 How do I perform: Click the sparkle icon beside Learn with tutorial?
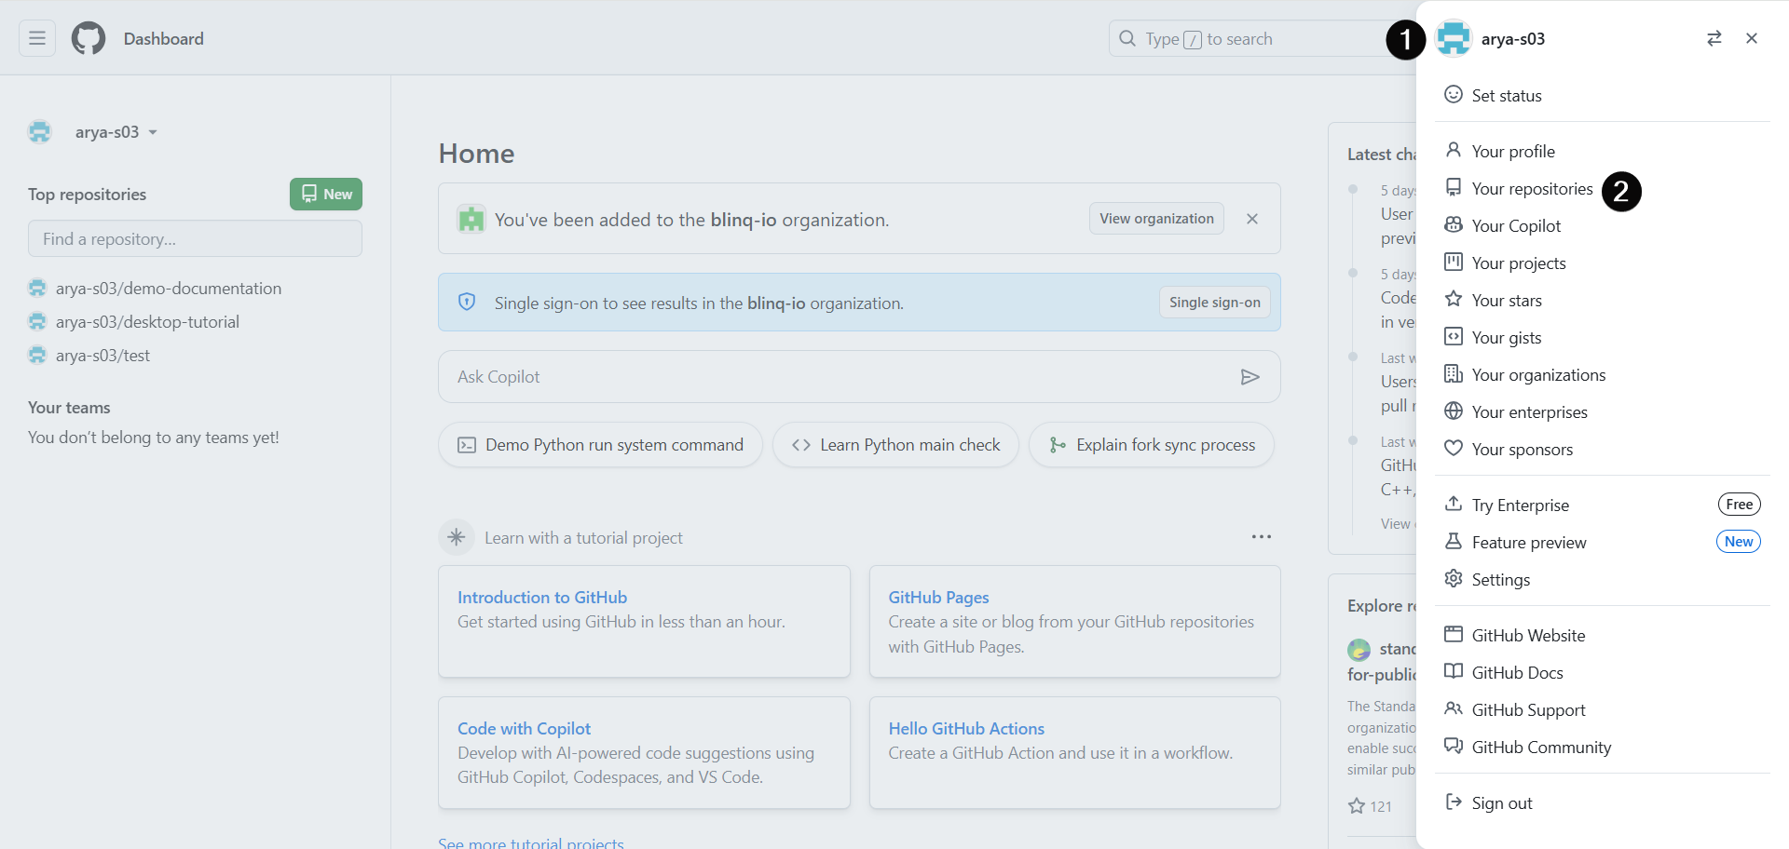click(457, 537)
